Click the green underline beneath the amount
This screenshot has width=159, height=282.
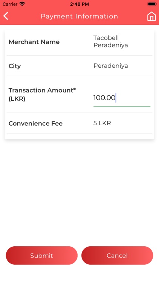[x=122, y=107]
